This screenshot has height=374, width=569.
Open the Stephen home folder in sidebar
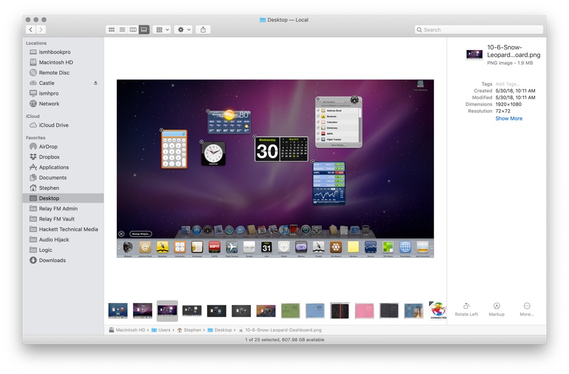tap(63, 188)
